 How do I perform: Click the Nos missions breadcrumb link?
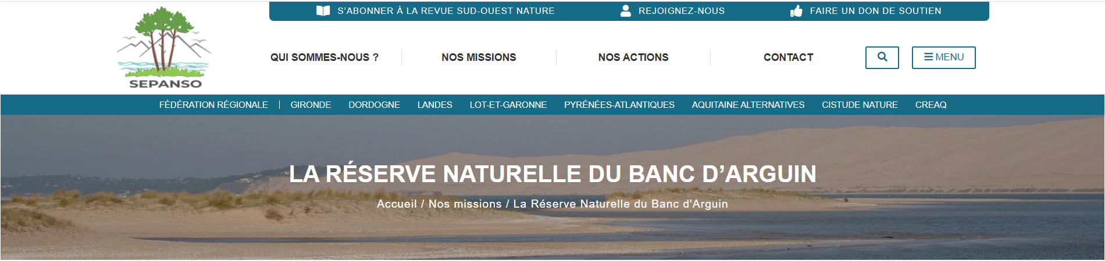[x=465, y=204]
